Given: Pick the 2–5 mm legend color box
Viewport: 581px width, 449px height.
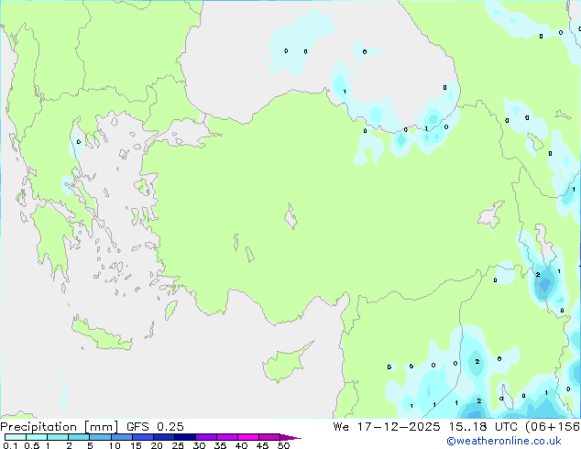Looking at the screenshot, I should click(x=79, y=437).
